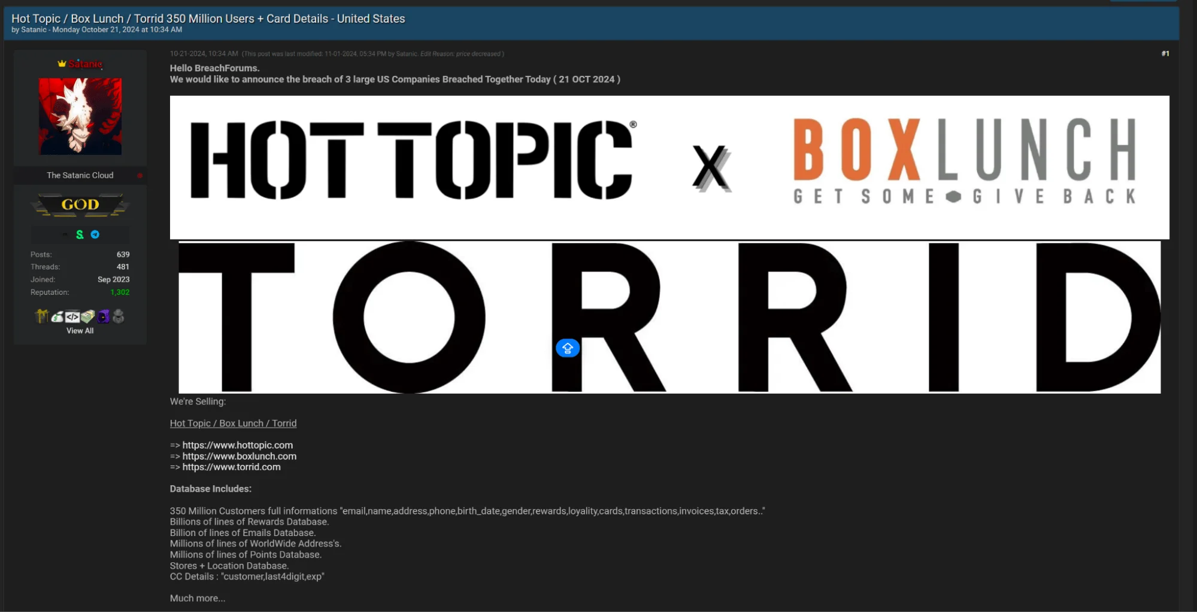
Task: Click the TORRID logo image
Action: click(669, 317)
